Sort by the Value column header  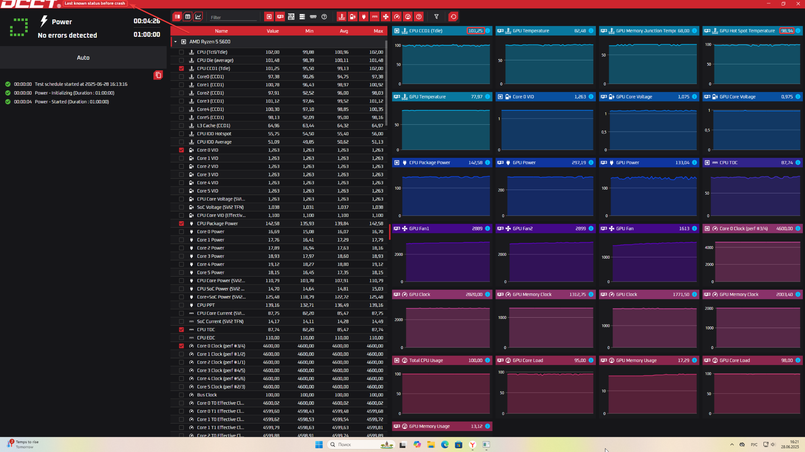click(273, 31)
